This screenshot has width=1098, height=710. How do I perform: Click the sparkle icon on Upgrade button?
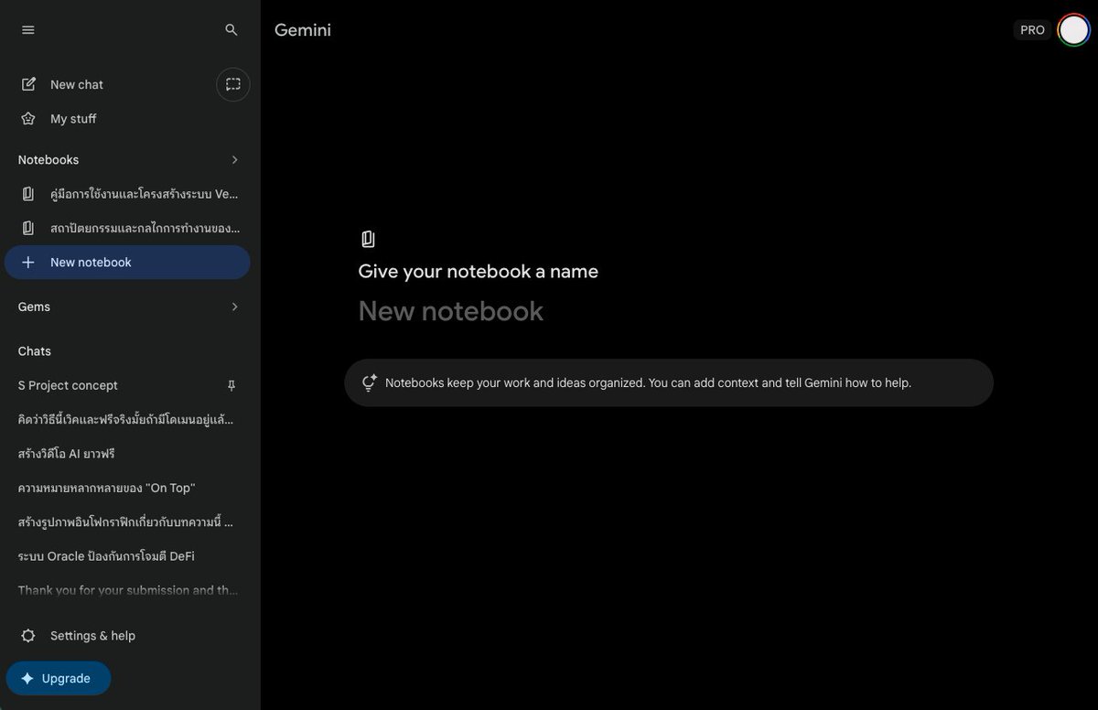(x=27, y=679)
